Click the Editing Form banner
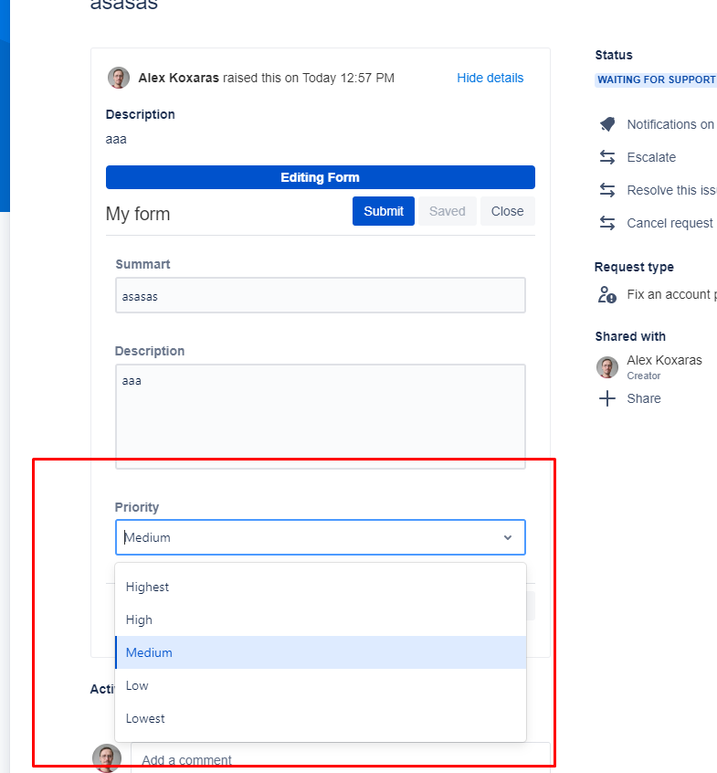Viewport: 717px width, 773px height. 321,177
